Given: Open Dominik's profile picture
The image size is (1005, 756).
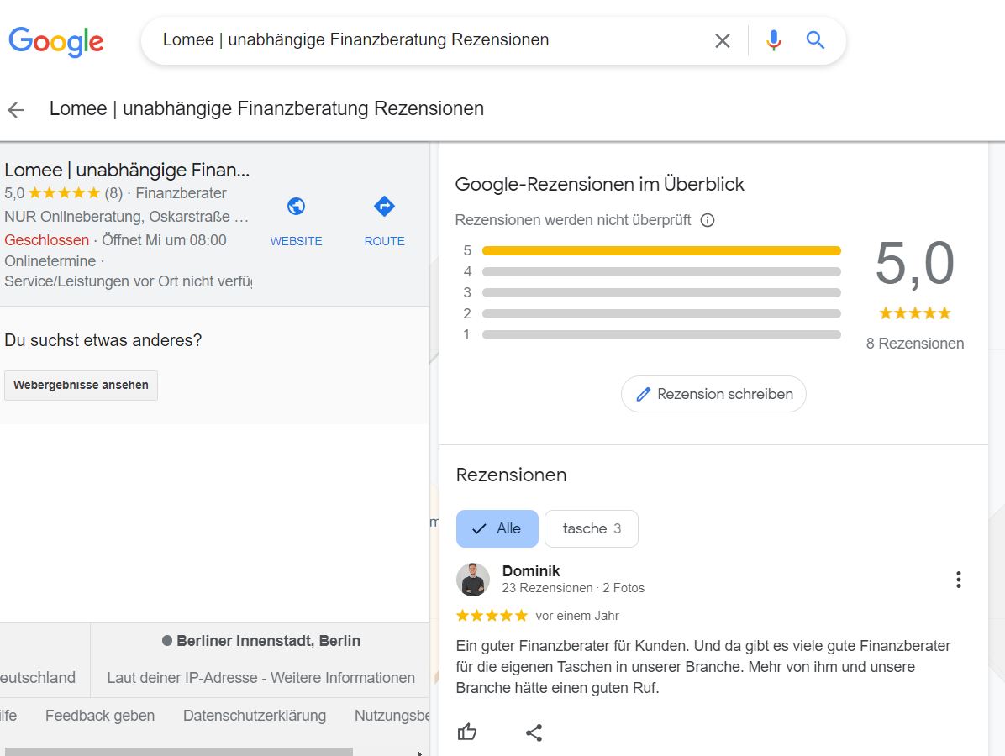Looking at the screenshot, I should [473, 580].
